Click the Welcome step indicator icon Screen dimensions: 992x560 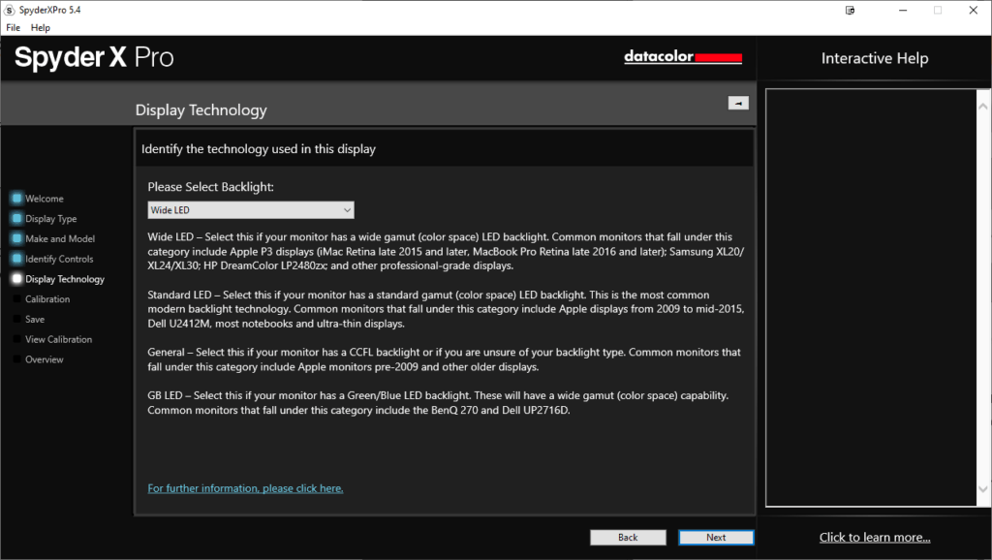(16, 199)
